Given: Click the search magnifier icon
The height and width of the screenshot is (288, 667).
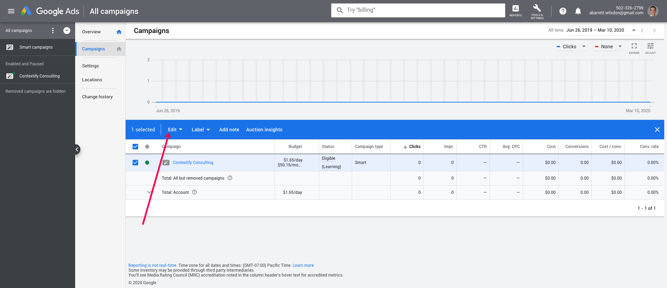Looking at the screenshot, I should [x=340, y=10].
